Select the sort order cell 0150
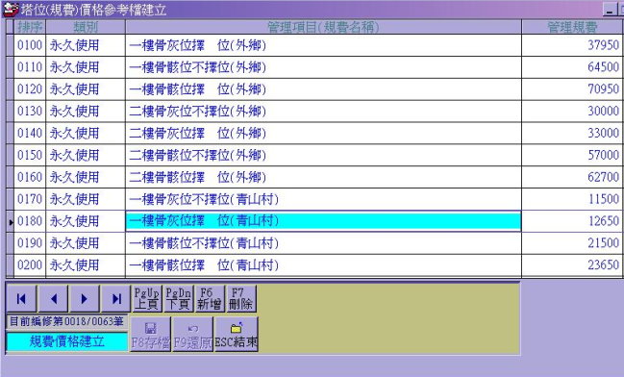The height and width of the screenshot is (377, 624). click(x=30, y=155)
